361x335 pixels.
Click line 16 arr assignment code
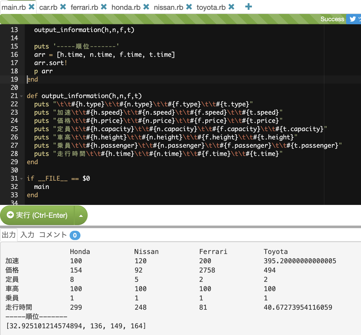coord(104,55)
